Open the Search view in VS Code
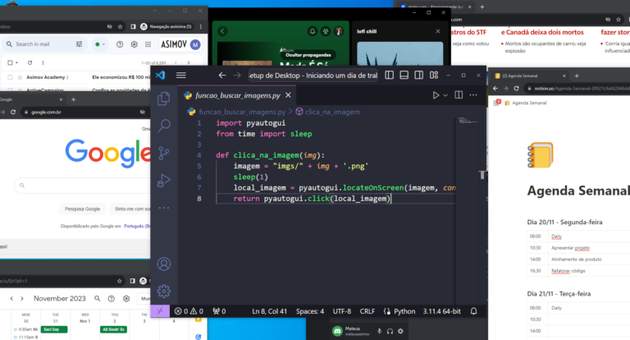Viewport: 630px width, 340px height. (164, 126)
